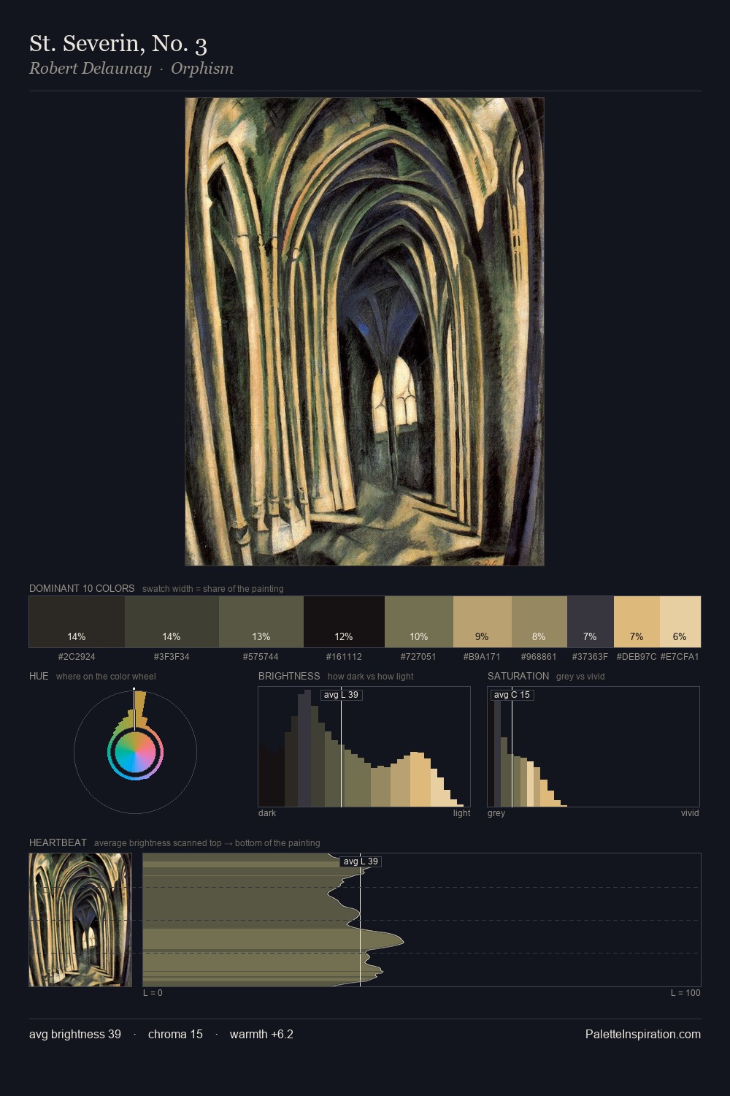Click the hue color wheel

tap(135, 752)
